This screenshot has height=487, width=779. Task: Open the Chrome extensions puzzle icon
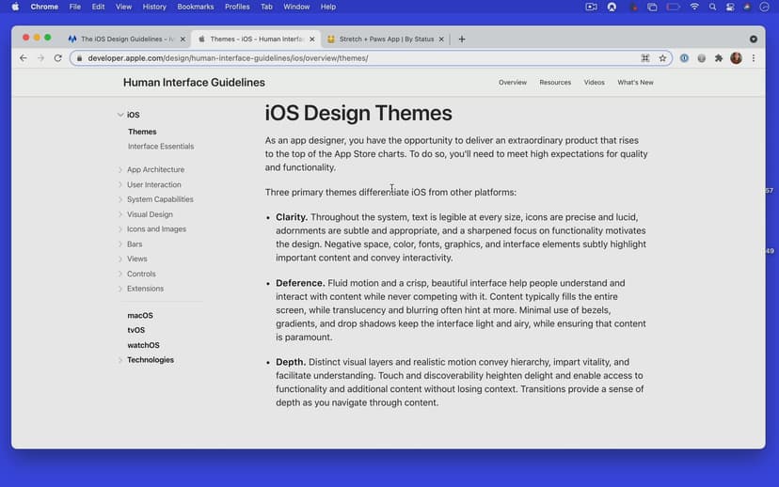point(719,58)
